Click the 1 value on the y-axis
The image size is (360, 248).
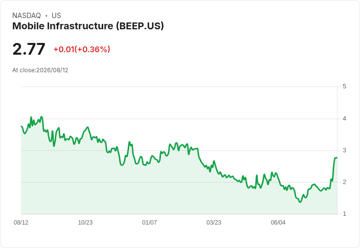(344, 214)
